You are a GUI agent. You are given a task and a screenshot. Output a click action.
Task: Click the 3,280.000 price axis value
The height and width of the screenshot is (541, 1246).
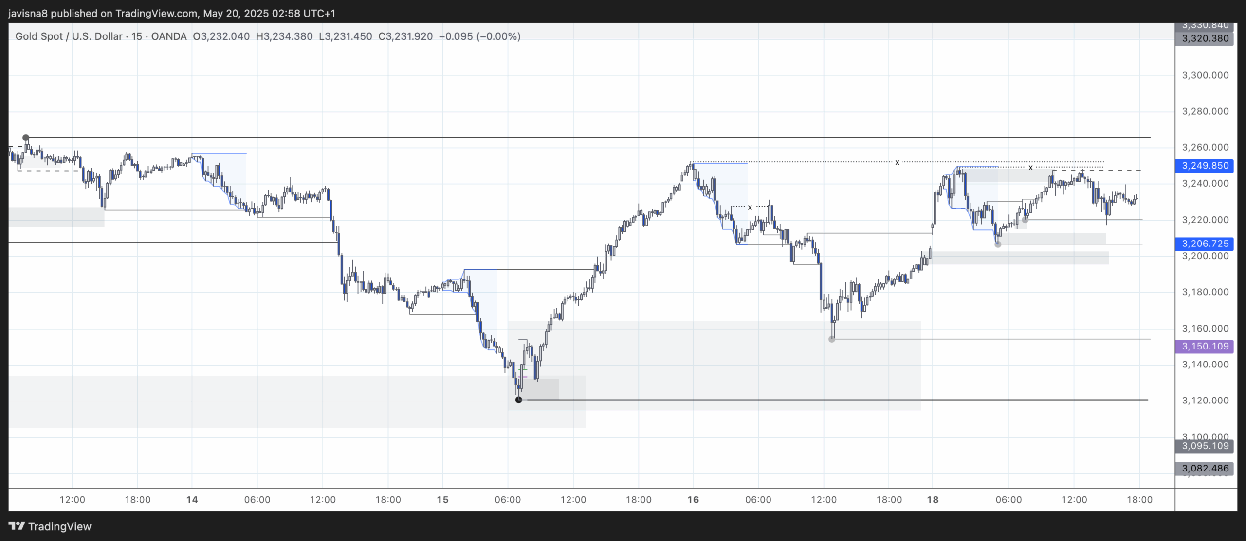(x=1205, y=111)
